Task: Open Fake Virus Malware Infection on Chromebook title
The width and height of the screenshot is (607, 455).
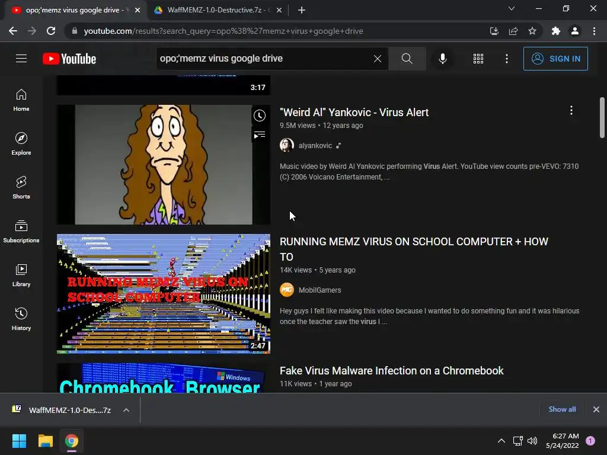Action: (x=392, y=371)
